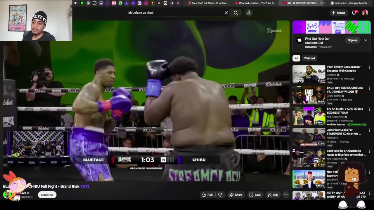Open Pooh Shiesty Goes Sneaker Shopping title

pyautogui.click(x=344, y=69)
